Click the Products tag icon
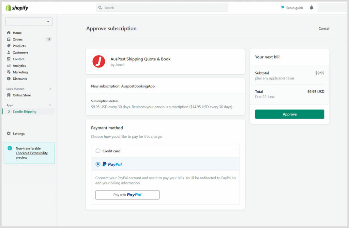This screenshot has height=228, width=349. [9, 46]
